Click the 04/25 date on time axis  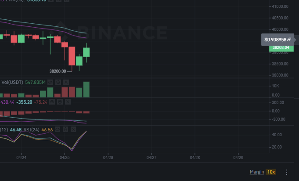click(x=65, y=157)
